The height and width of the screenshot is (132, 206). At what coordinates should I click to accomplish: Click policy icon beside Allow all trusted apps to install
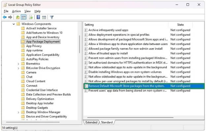pyautogui.click(x=86, y=54)
